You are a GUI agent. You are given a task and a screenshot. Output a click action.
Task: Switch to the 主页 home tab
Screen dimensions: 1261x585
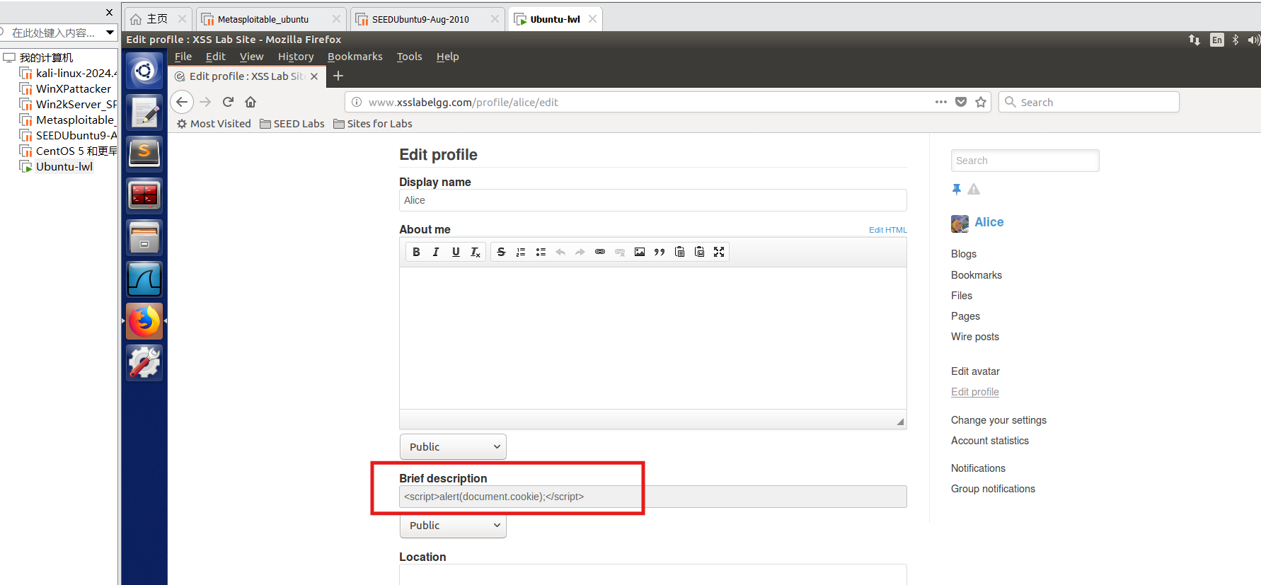pyautogui.click(x=157, y=19)
